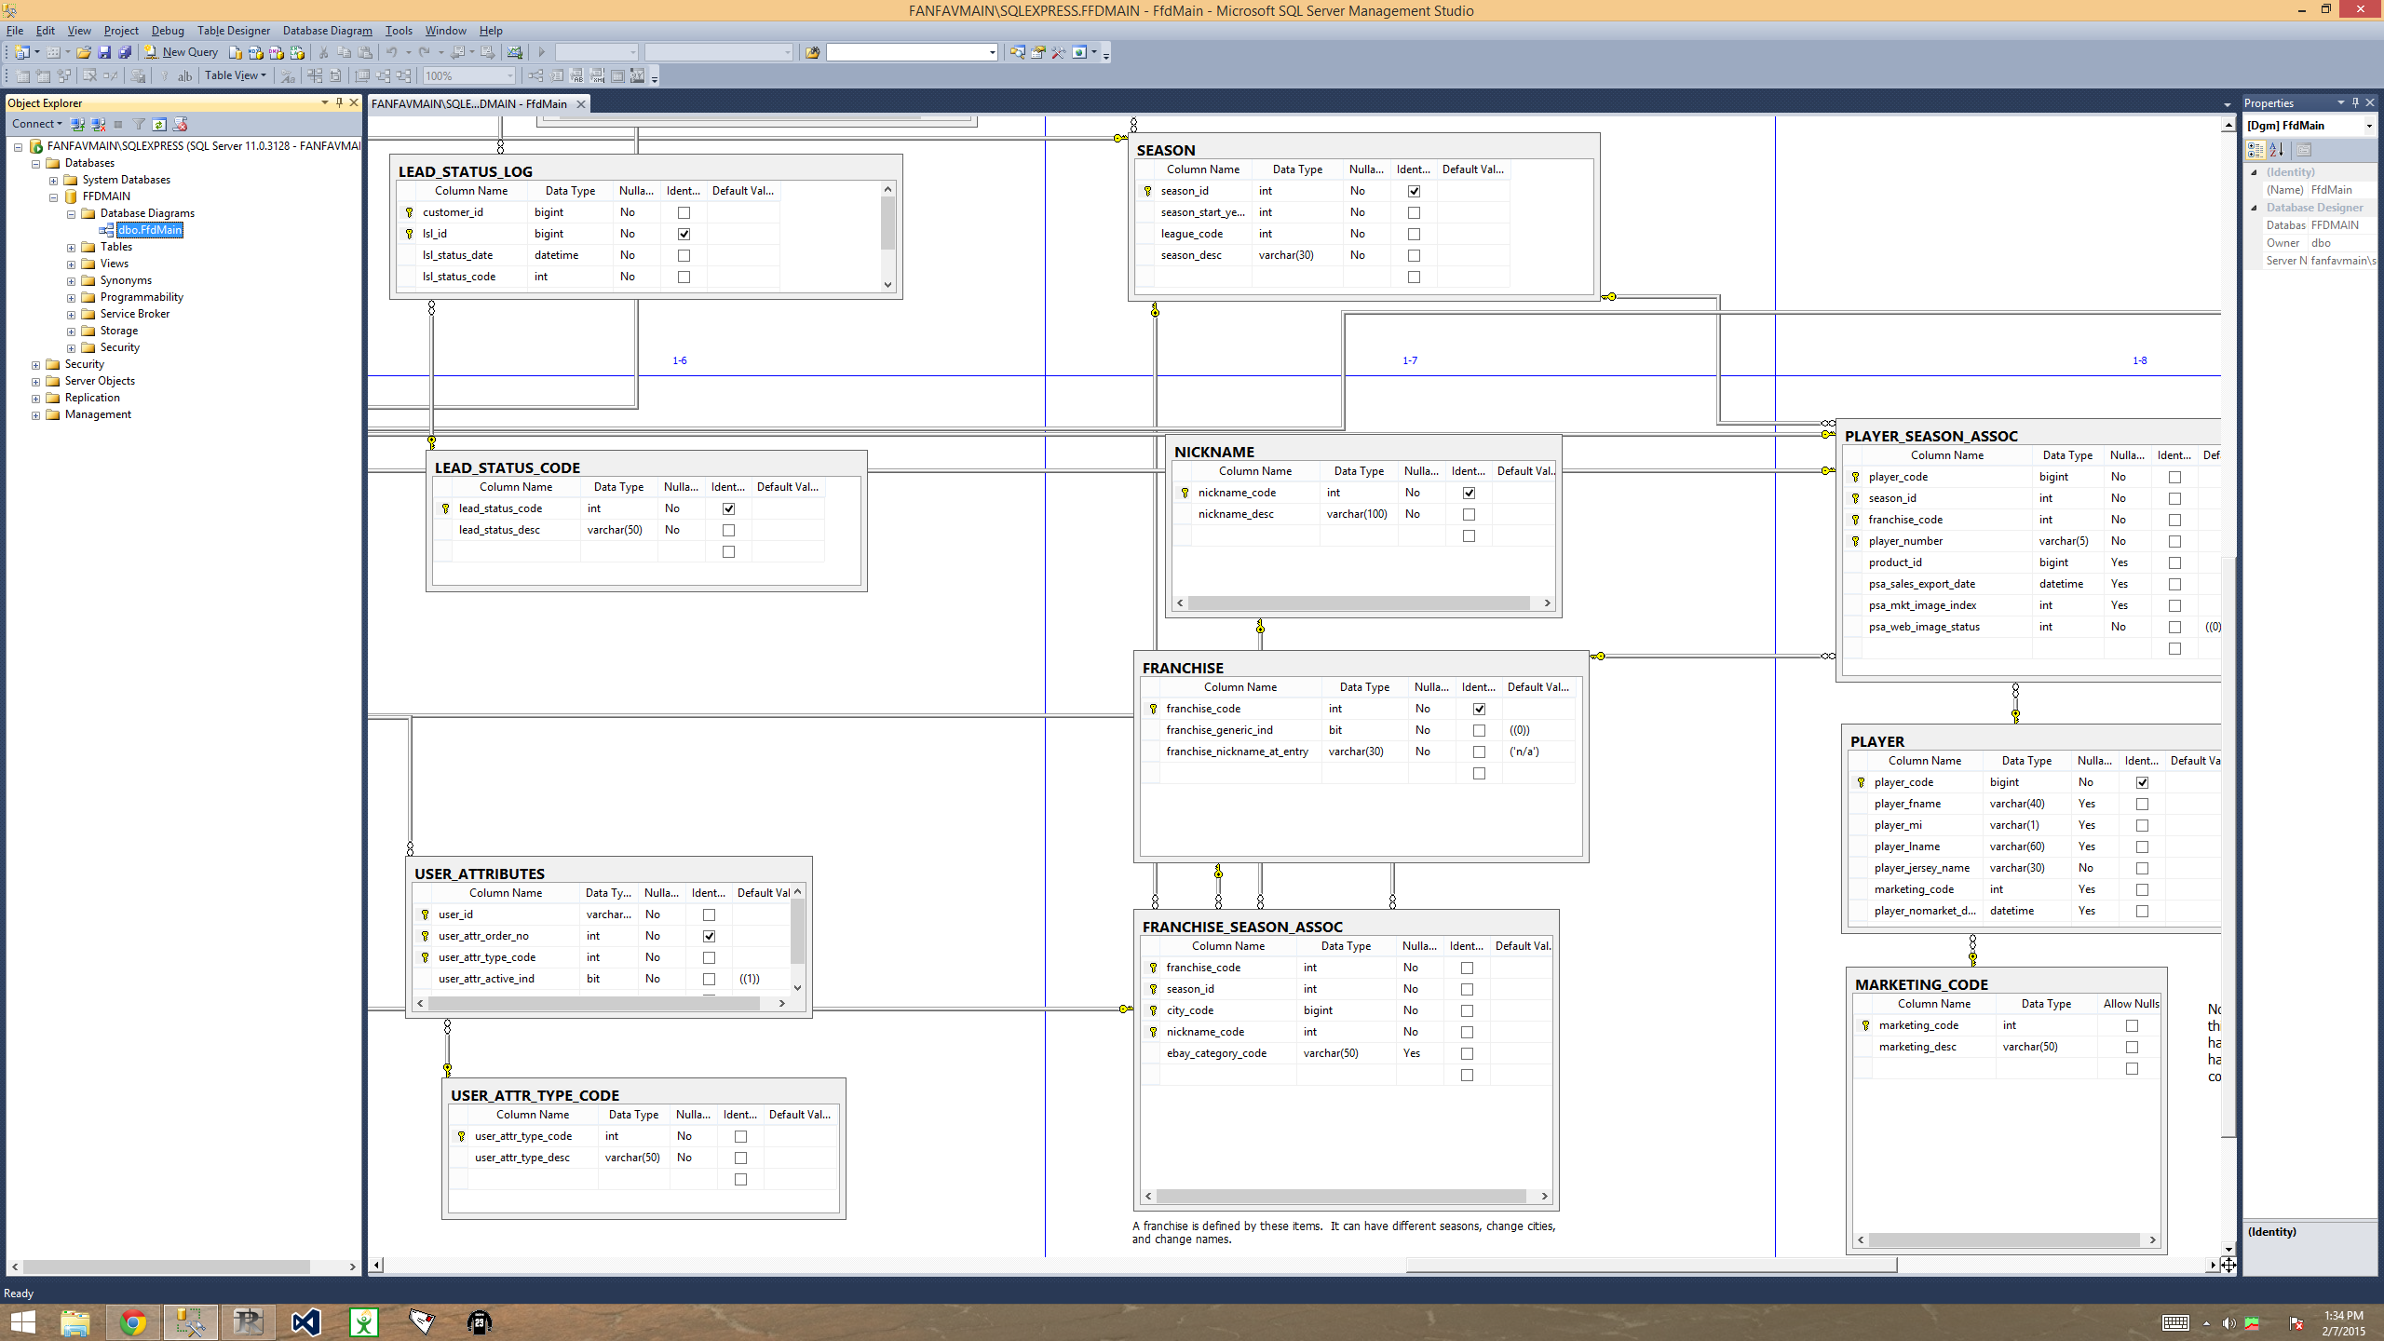Click the diagram horizontal scrollbar thumb
The width and height of the screenshot is (2384, 1341).
(x=1651, y=1265)
